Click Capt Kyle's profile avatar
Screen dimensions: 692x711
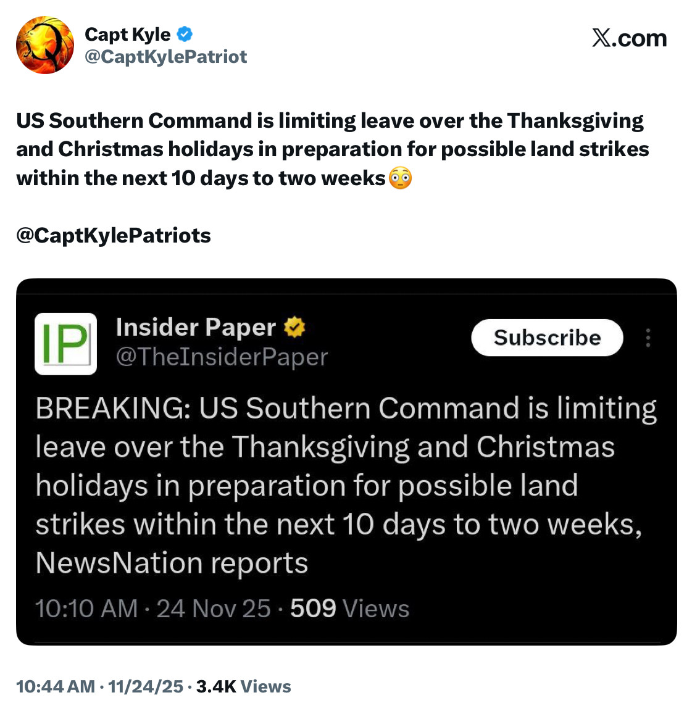tap(44, 45)
